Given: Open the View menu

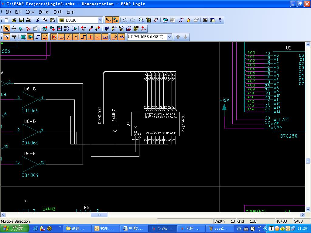Looking at the screenshot, I should [30, 12].
